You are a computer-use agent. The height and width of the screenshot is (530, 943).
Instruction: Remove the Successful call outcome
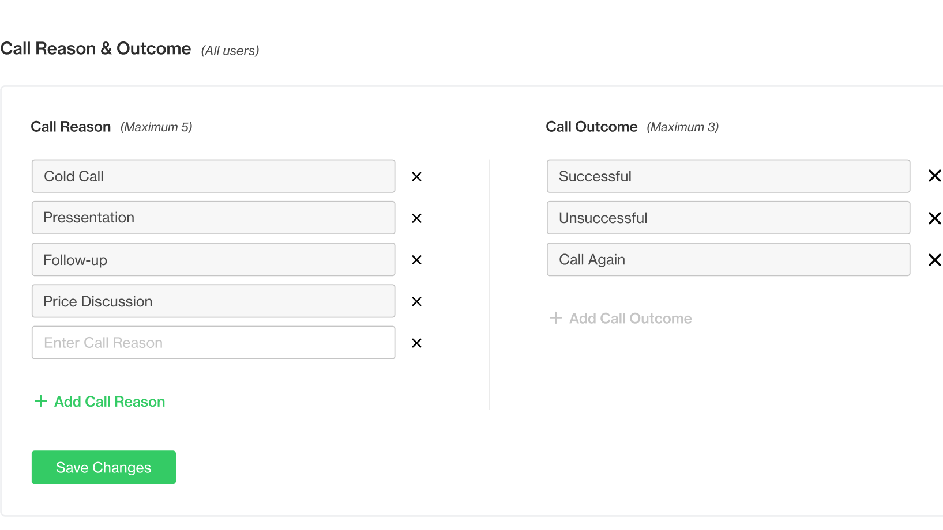point(934,176)
